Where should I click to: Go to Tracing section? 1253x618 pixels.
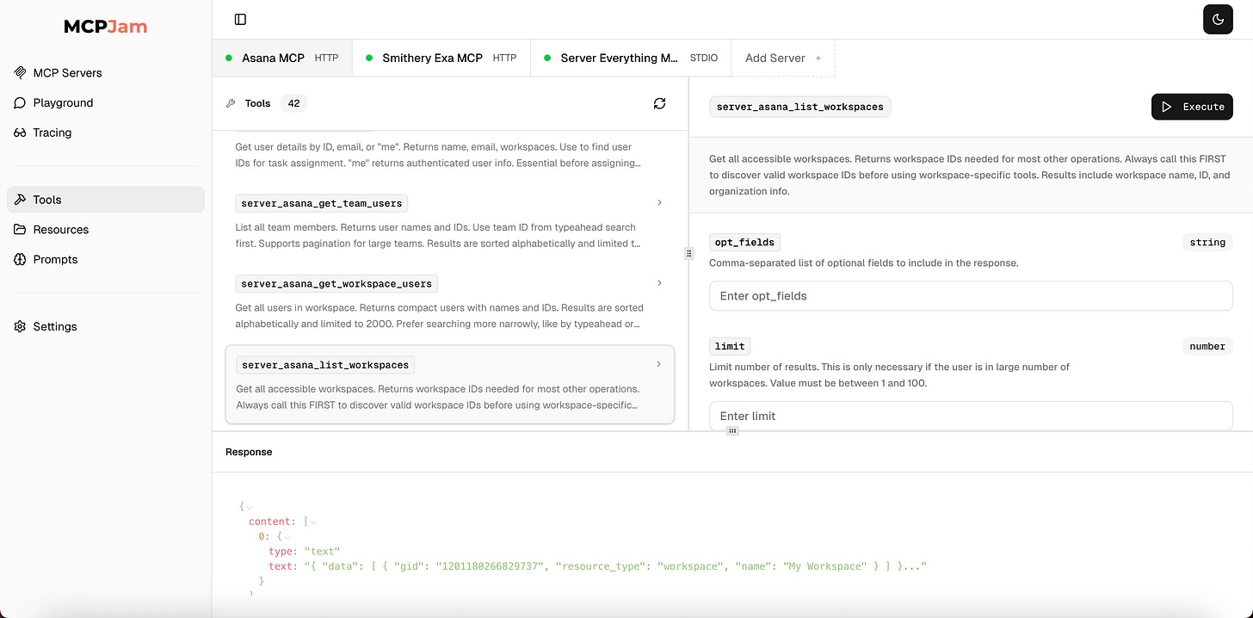click(x=106, y=133)
